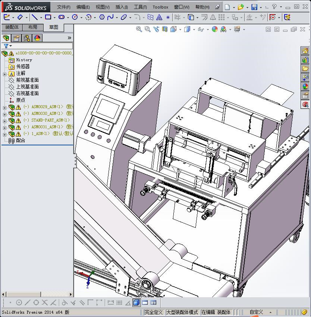Open the PropertyManager tab icon
Image resolution: width=311 pixels, height=317 pixels.
16,38
